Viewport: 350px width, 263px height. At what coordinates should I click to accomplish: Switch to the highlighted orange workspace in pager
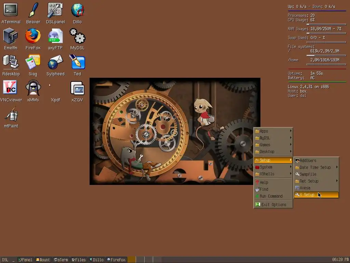[x=132, y=260]
